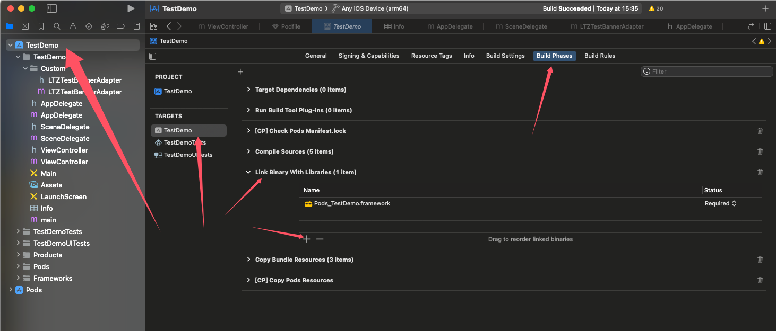Expand Copy Bundle Resources section
Screen dimensions: 776x331
(248, 260)
